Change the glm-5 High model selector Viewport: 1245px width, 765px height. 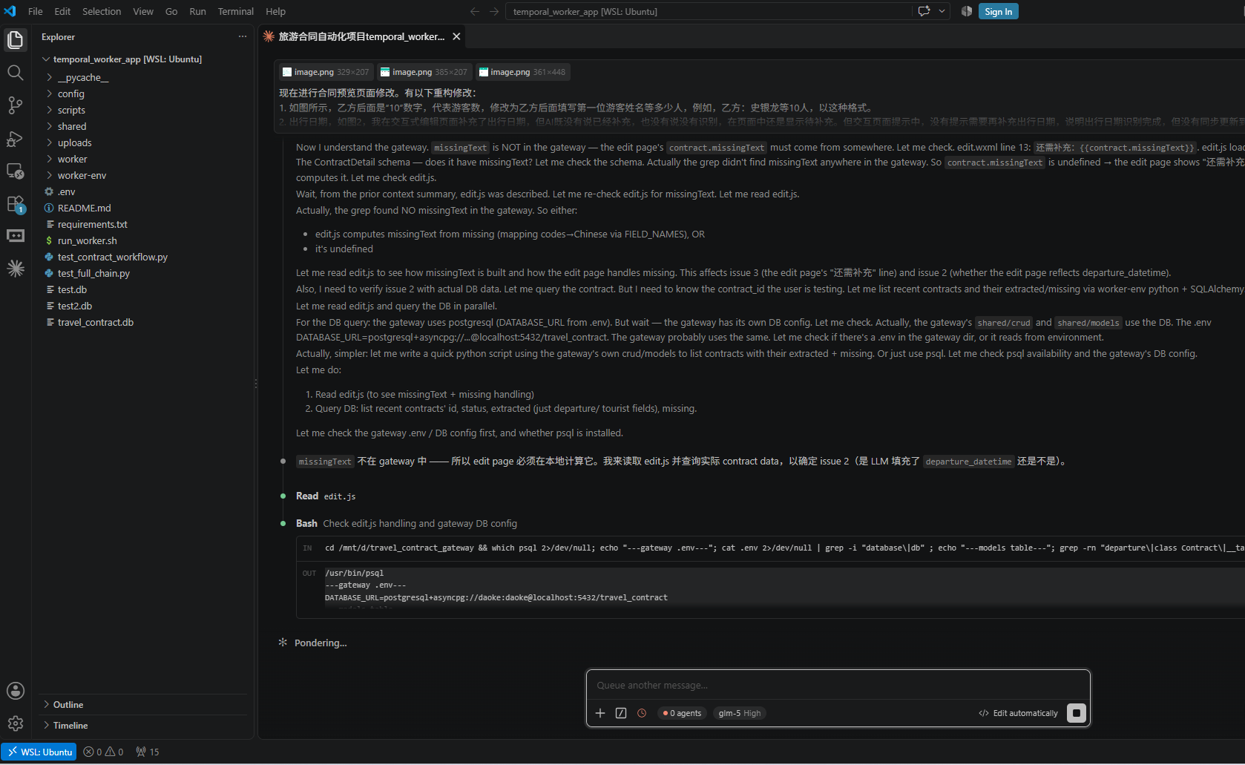(740, 713)
